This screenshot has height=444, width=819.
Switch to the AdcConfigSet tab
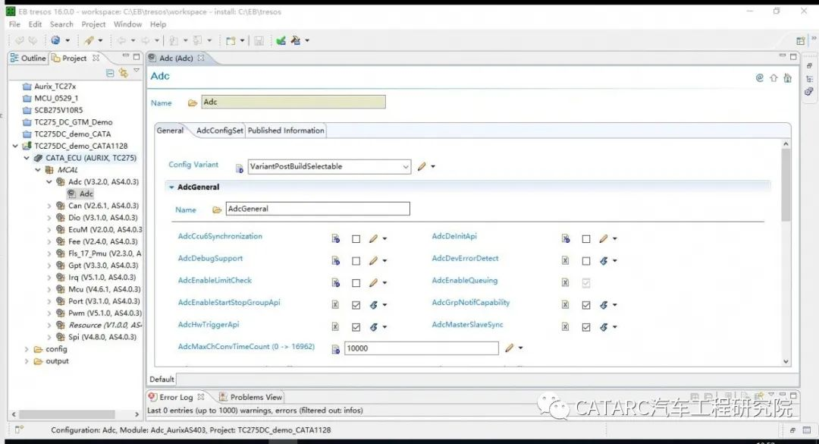click(219, 131)
